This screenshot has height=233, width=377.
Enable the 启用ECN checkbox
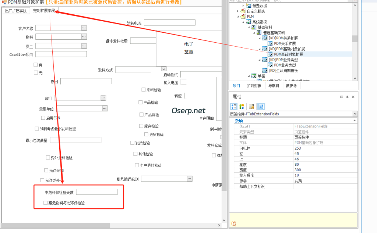pos(43,118)
